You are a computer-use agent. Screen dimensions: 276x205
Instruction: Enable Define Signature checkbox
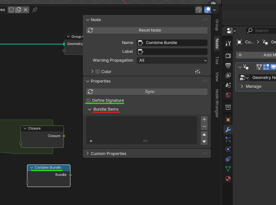[x=89, y=101]
